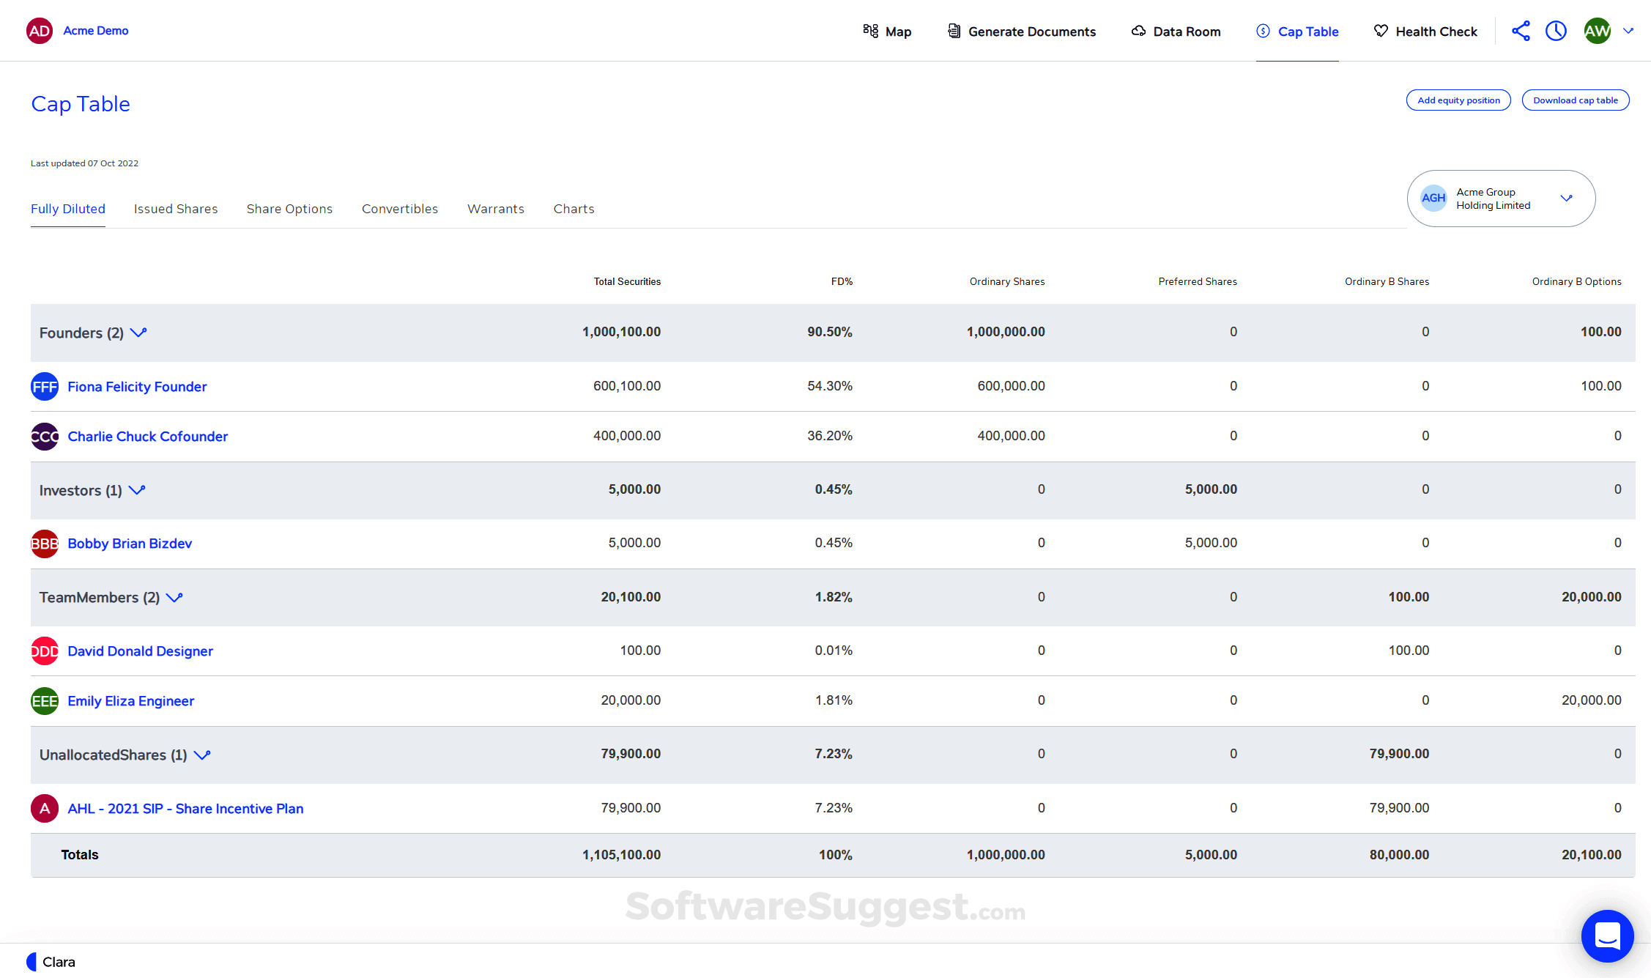This screenshot has width=1651, height=978.
Task: Collapse the Founders group
Action: tap(138, 333)
